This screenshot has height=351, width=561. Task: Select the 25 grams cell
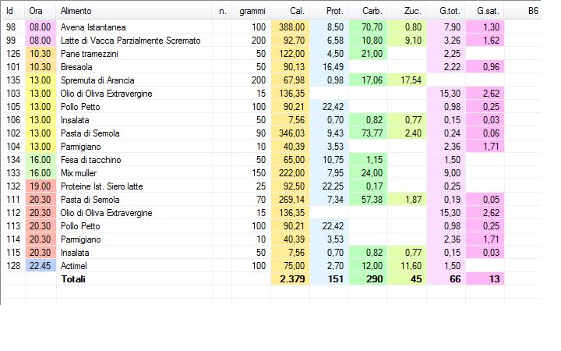[x=251, y=186]
